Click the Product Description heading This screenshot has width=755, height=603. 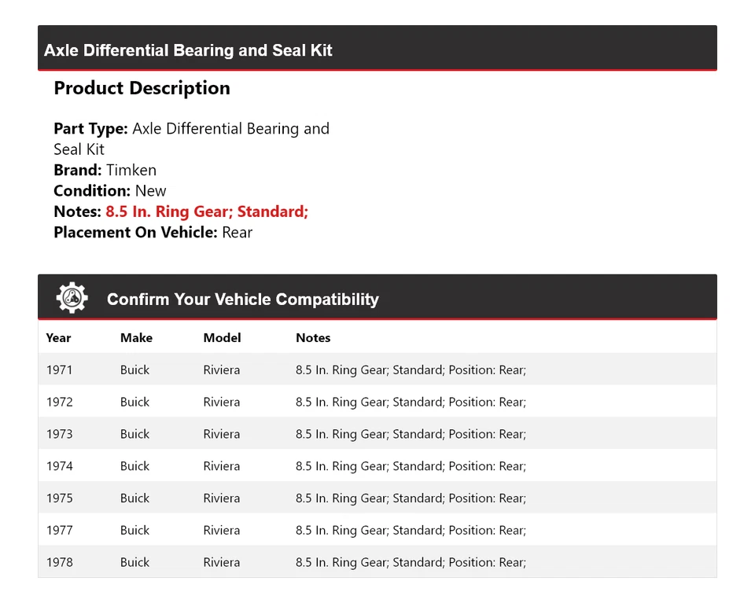(x=142, y=88)
